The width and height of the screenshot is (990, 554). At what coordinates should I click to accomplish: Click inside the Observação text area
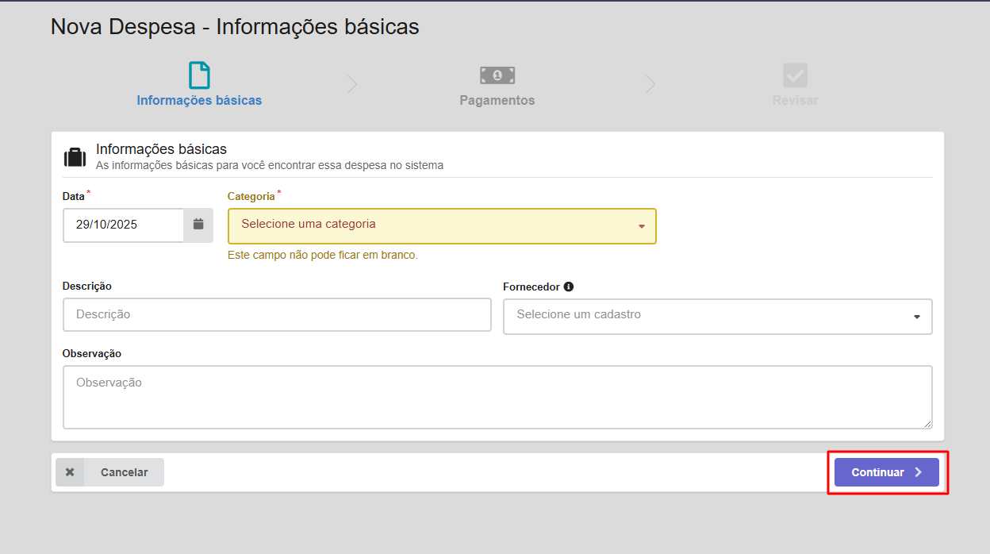click(x=497, y=397)
